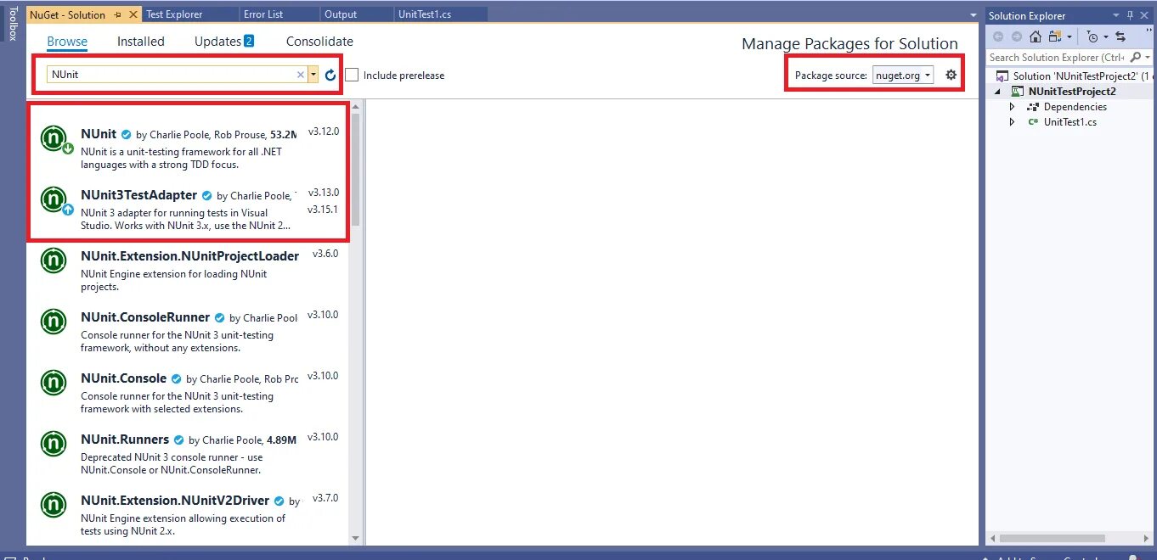1157x560 pixels.
Task: Select NUnit.Runners package name
Action: pos(125,440)
